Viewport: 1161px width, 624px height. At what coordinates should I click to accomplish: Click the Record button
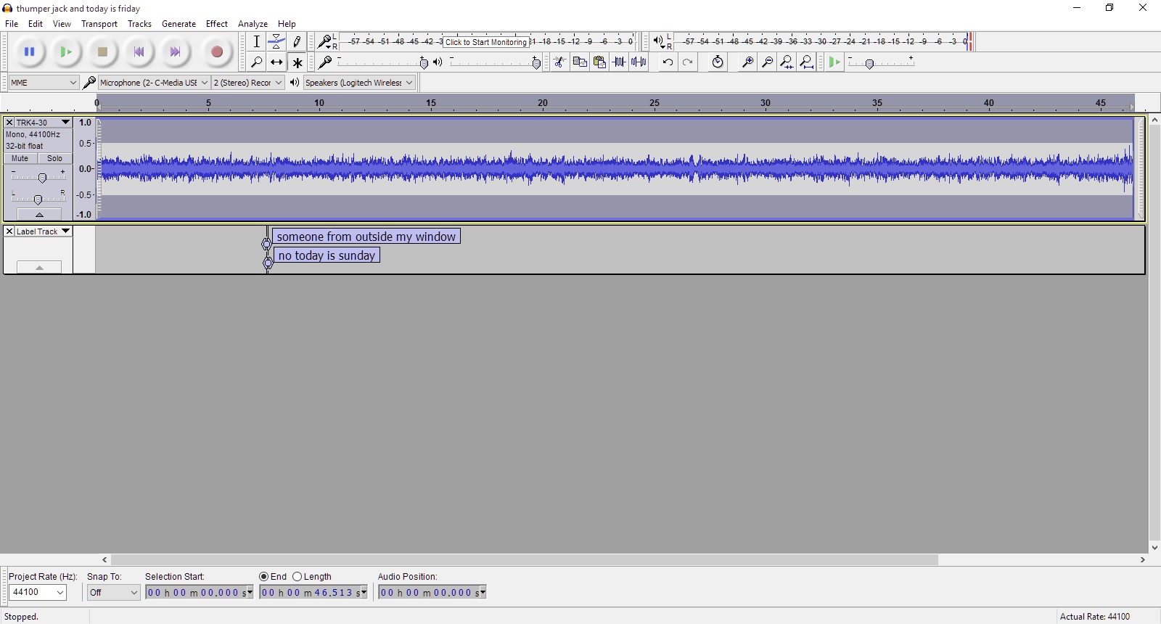point(216,52)
